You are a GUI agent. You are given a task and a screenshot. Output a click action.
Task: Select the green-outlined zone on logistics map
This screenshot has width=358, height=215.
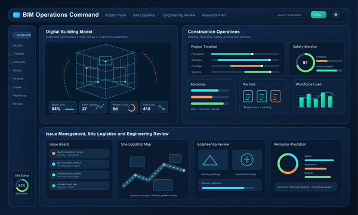click(x=175, y=158)
